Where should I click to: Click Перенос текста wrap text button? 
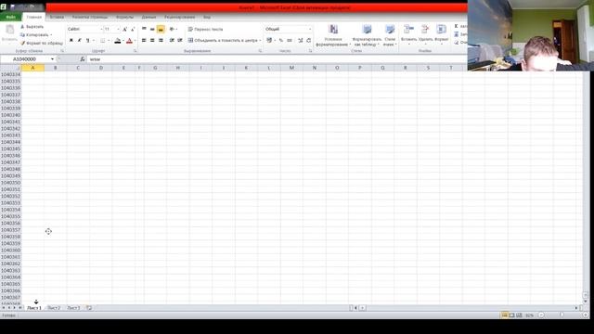(x=206, y=29)
